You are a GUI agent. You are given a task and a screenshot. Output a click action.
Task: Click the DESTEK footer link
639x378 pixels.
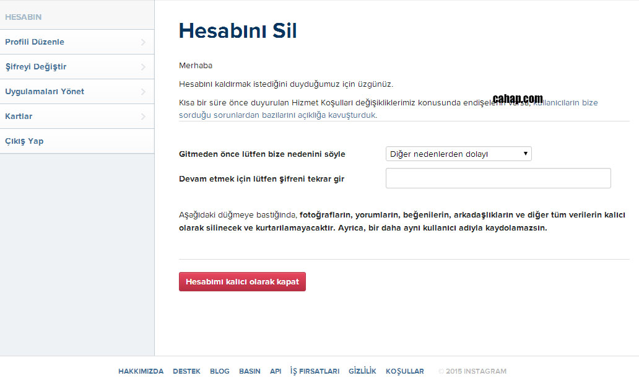186,371
